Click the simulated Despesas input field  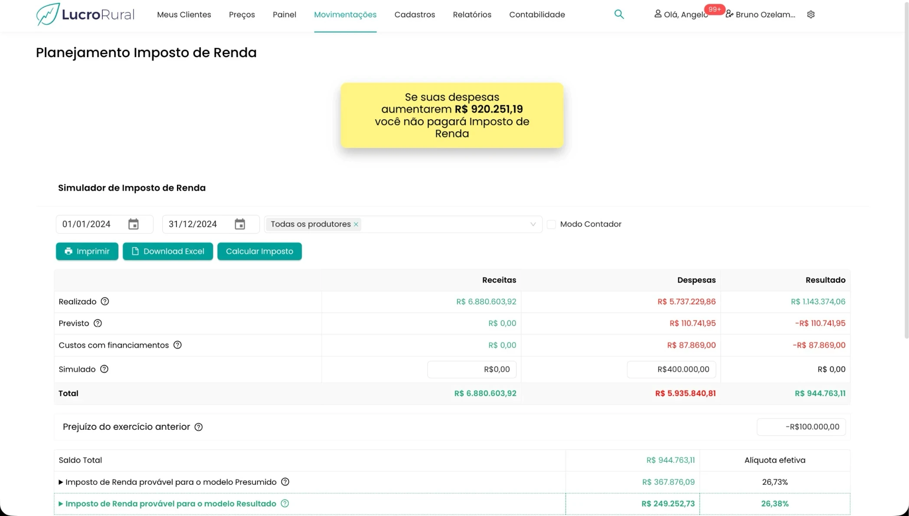tap(671, 369)
